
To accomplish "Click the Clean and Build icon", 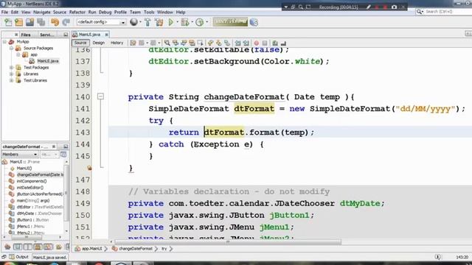I will (x=159, y=22).
